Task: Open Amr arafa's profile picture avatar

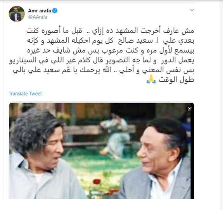Action: (x=17, y=14)
